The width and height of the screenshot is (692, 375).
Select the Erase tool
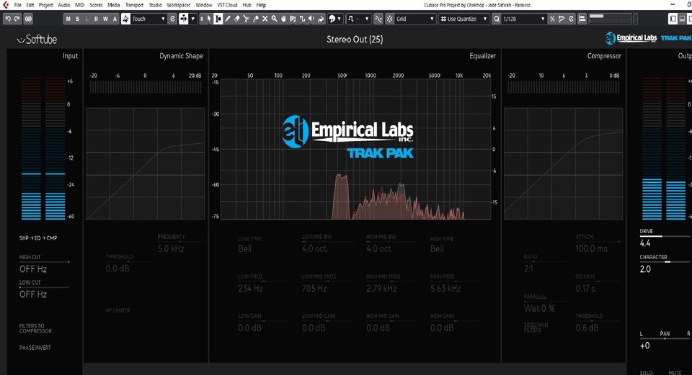click(237, 19)
